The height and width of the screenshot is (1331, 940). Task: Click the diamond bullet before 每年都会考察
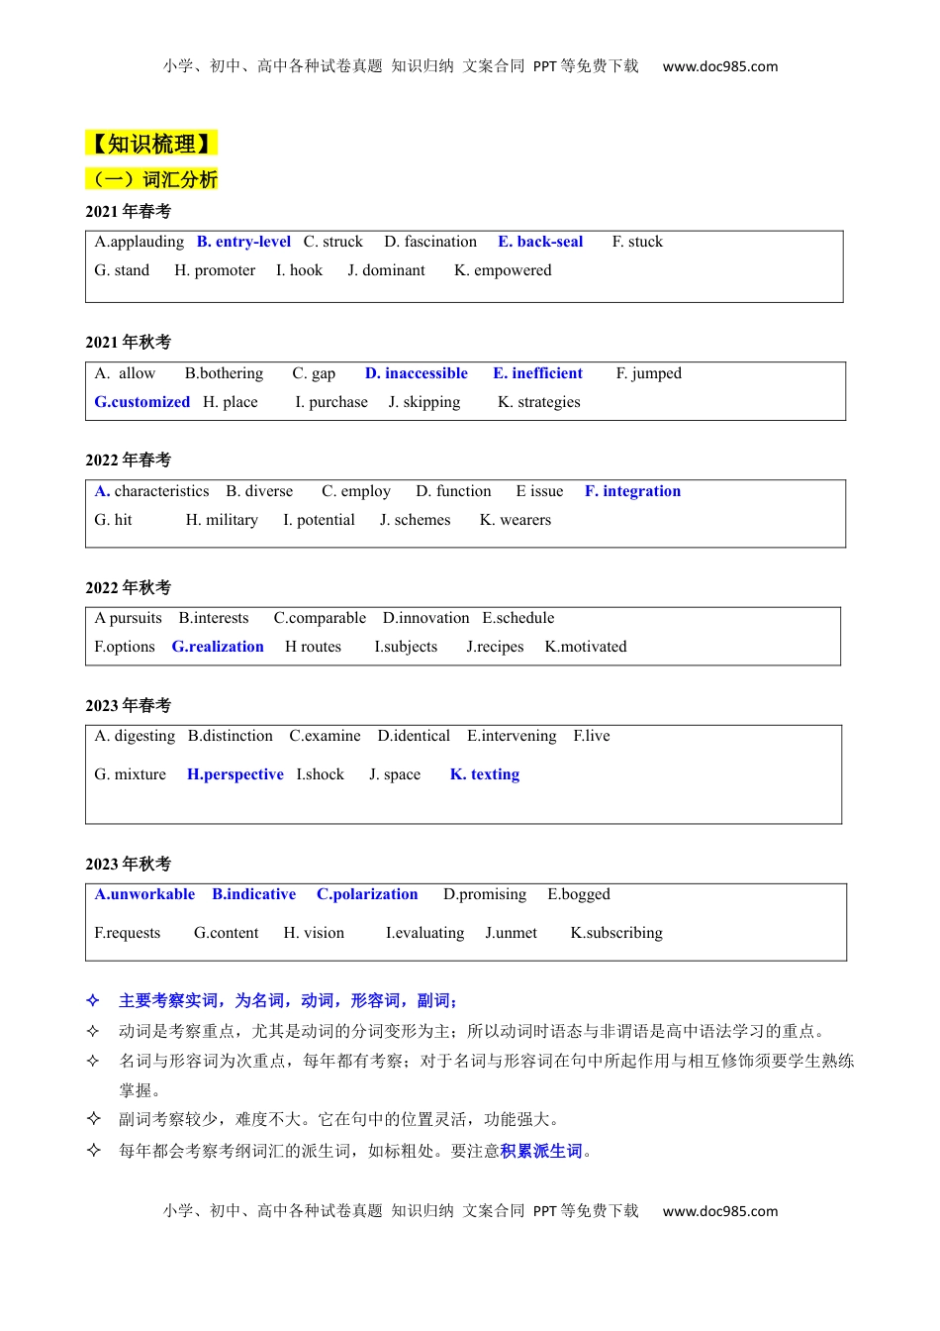pyautogui.click(x=93, y=1151)
